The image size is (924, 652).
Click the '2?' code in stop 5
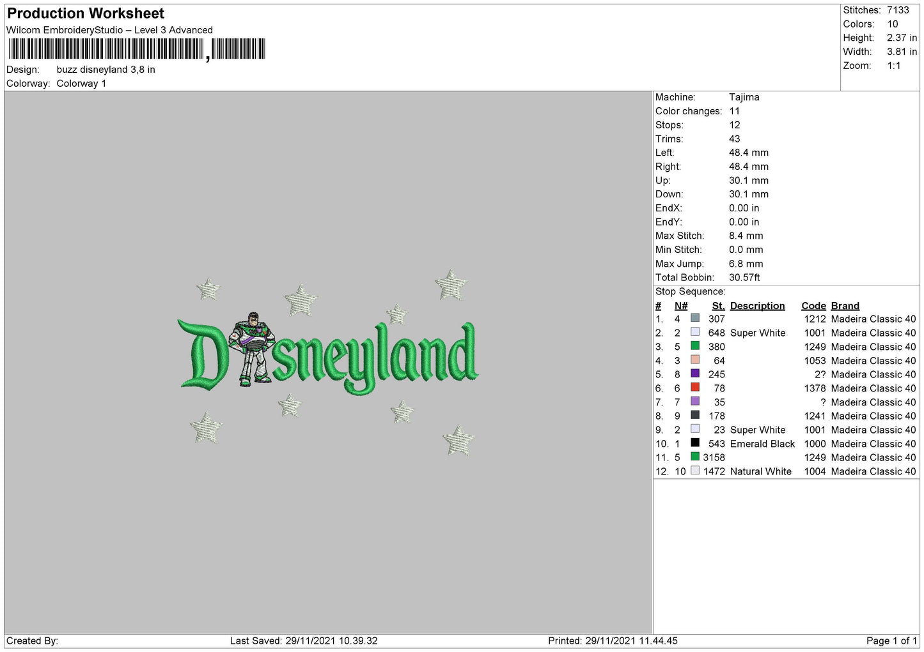(x=820, y=375)
